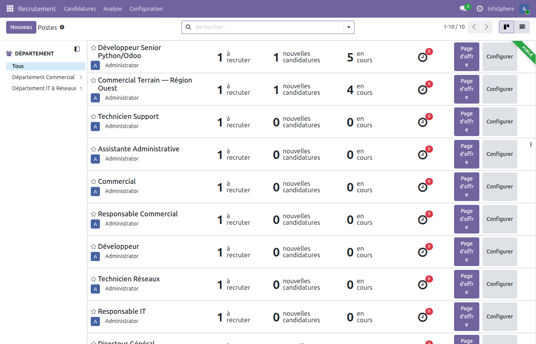Toggle favorite star on Technicien Support

tap(93, 116)
